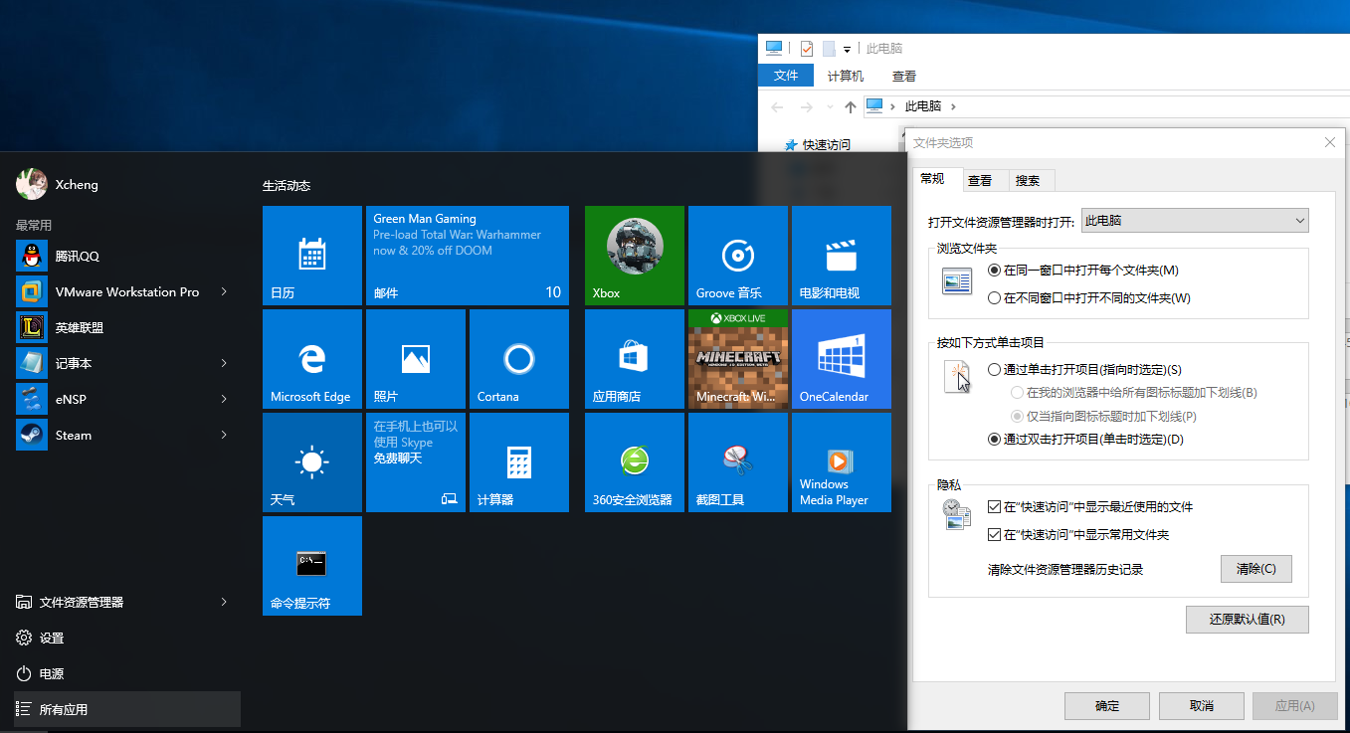Image resolution: width=1350 pixels, height=733 pixels.
Task: Expand the 记事本 jump list arrow
Action: click(x=224, y=363)
